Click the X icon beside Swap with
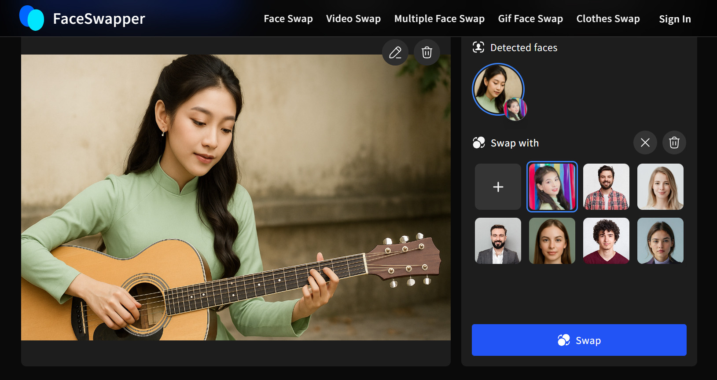This screenshot has height=380, width=717. pos(645,142)
